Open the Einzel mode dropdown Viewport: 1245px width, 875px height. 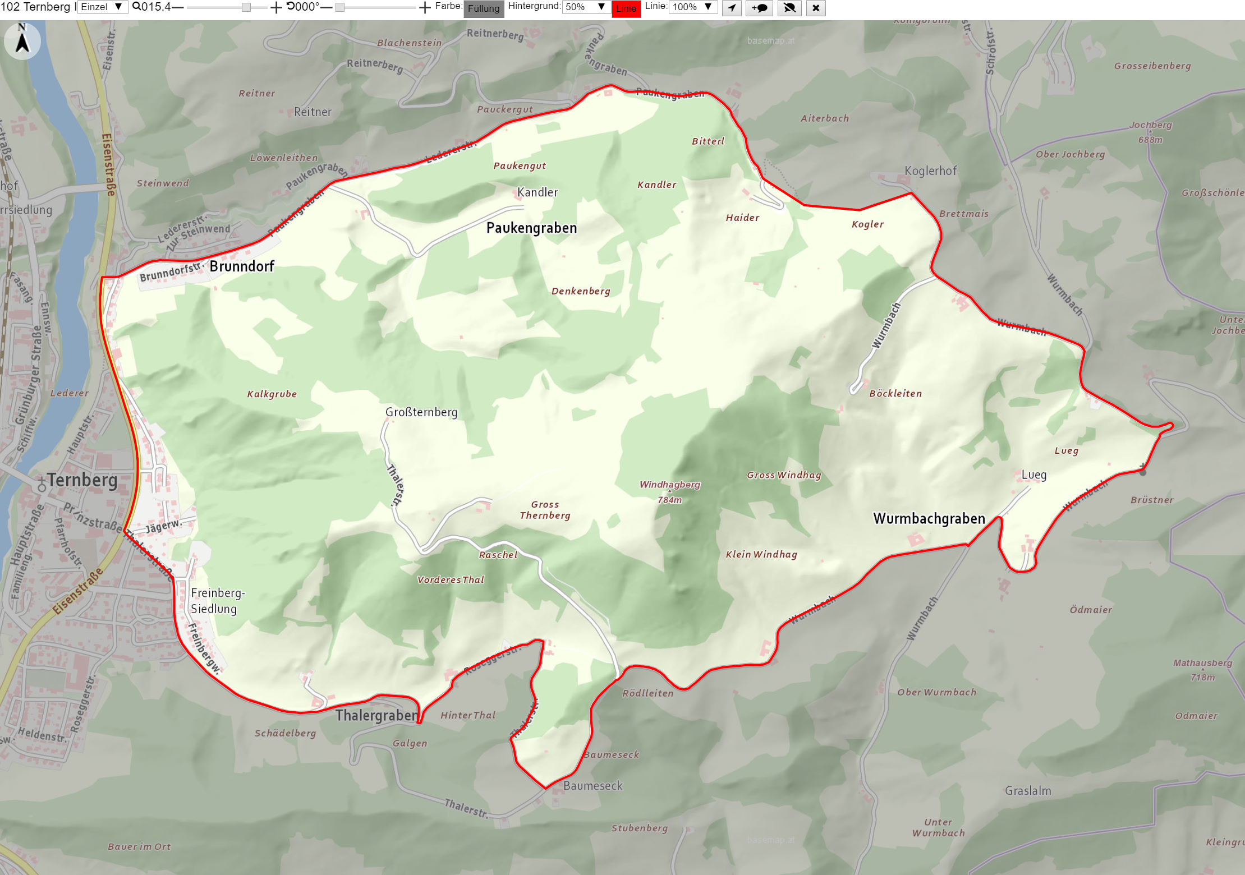(103, 7)
